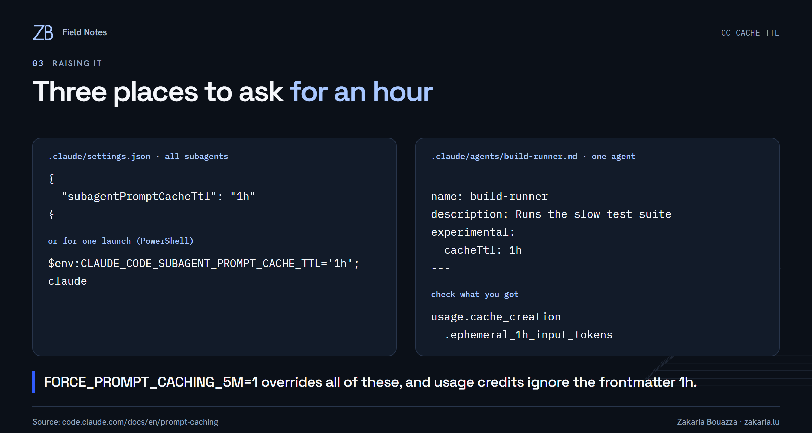Click the 'usage.cache_creation' line
Screen dimensions: 812x433
click(x=496, y=317)
